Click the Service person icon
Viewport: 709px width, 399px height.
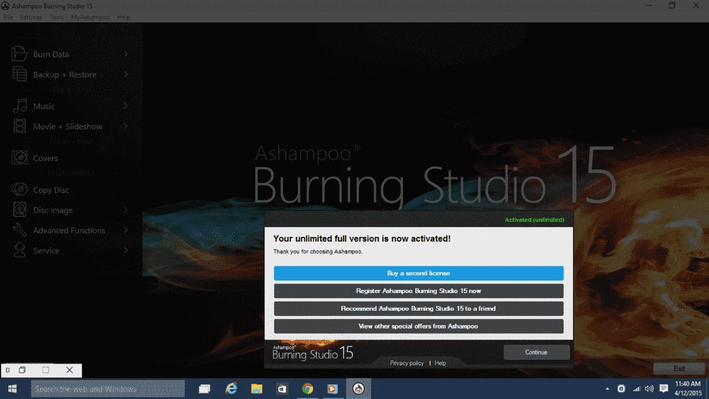coord(20,250)
